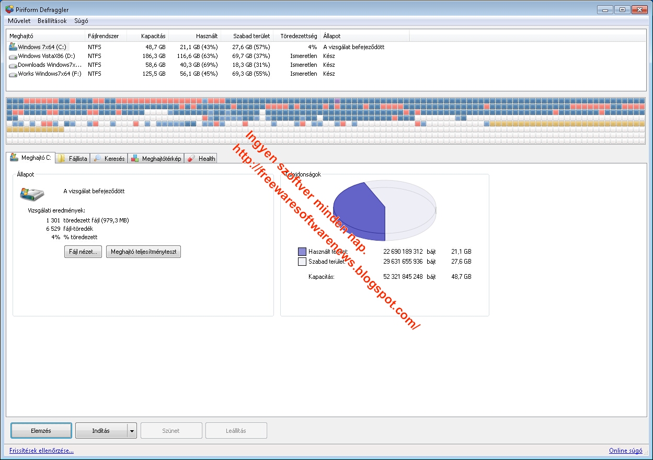Sort by the Állapot column header
653x460 pixels.
tap(364, 36)
